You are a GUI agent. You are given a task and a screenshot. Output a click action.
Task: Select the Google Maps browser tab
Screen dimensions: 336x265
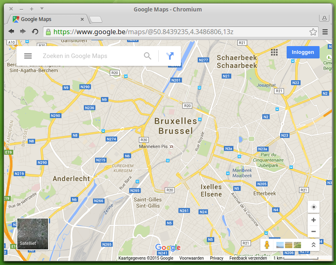(47, 19)
